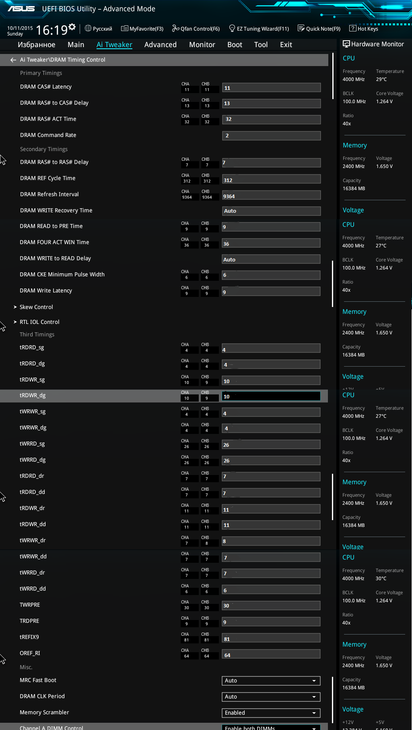Open Qfan Control(F6) fan icon
Screen dimensions: 412x730
point(175,28)
